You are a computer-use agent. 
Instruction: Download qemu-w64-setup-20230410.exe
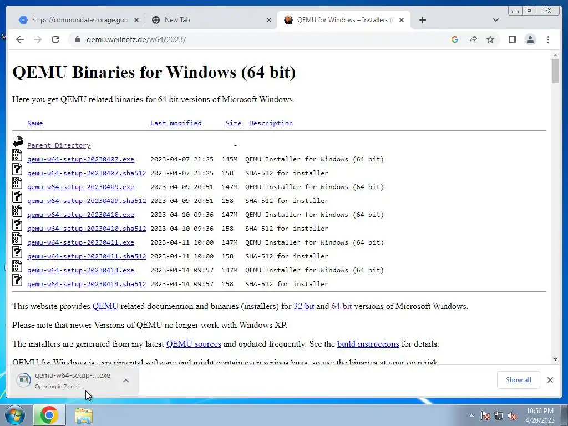81,215
